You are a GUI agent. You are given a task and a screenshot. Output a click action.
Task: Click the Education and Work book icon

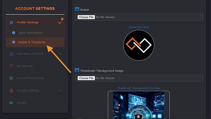pyautogui.click(x=11, y=54)
